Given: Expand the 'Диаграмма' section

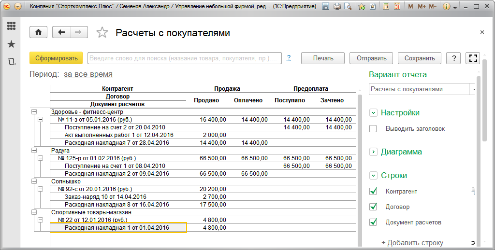Looking at the screenshot, I should point(373,152).
